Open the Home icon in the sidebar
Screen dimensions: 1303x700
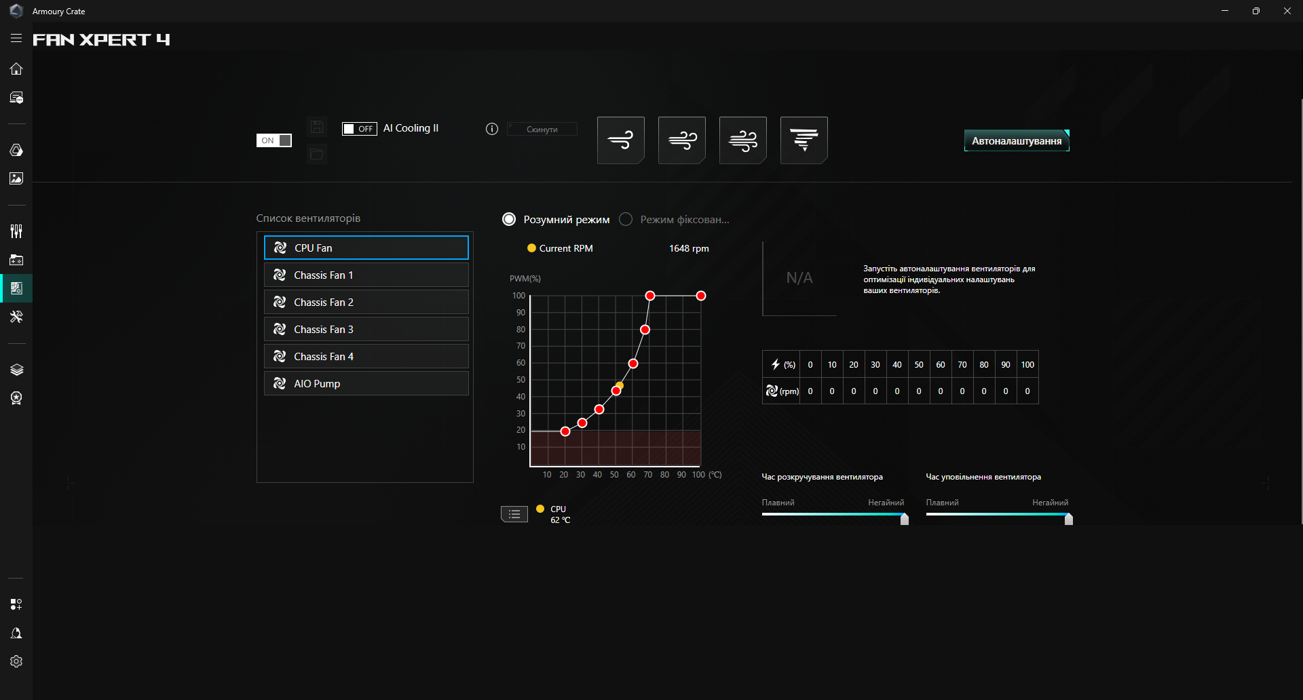tap(16, 69)
